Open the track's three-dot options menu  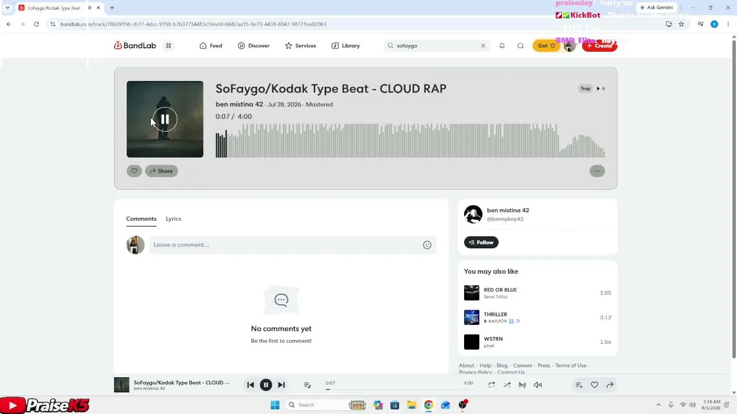click(597, 171)
